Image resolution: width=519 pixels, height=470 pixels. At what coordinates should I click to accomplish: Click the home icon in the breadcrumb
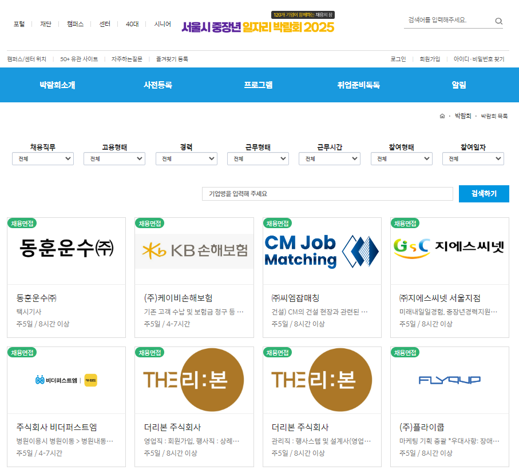[442, 116]
